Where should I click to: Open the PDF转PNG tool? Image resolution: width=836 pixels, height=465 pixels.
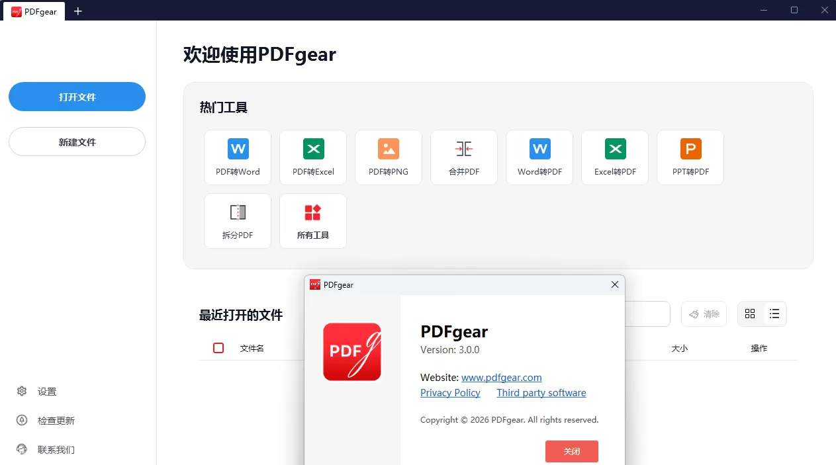point(389,157)
